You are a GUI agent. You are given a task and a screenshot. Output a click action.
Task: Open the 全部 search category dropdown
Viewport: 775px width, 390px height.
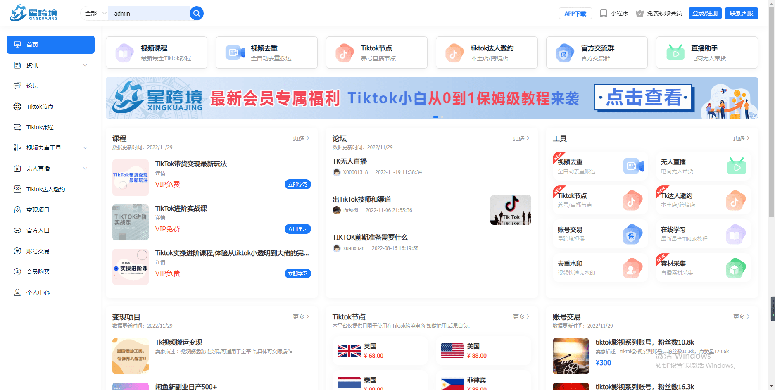click(95, 13)
